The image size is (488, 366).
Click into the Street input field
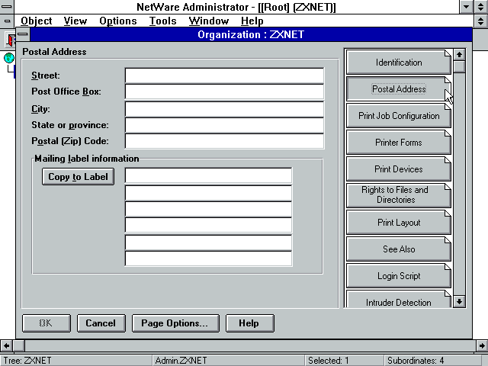pos(224,75)
